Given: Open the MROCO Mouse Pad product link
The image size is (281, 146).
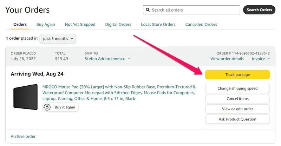Looking at the screenshot, I should click(x=119, y=93).
